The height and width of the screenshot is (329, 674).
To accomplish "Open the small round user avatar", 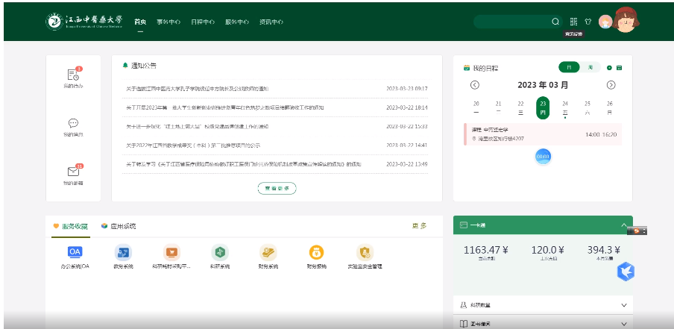I will 605,22.
